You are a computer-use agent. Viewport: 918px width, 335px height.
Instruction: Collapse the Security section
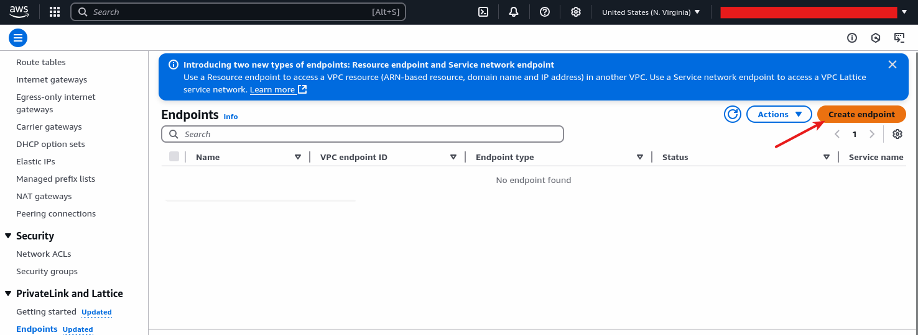9,236
